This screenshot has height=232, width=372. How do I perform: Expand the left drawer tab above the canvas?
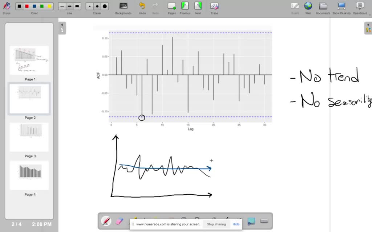pos(62,28)
